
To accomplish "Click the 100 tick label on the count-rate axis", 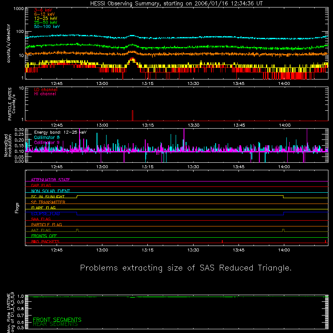I will coord(20,32).
